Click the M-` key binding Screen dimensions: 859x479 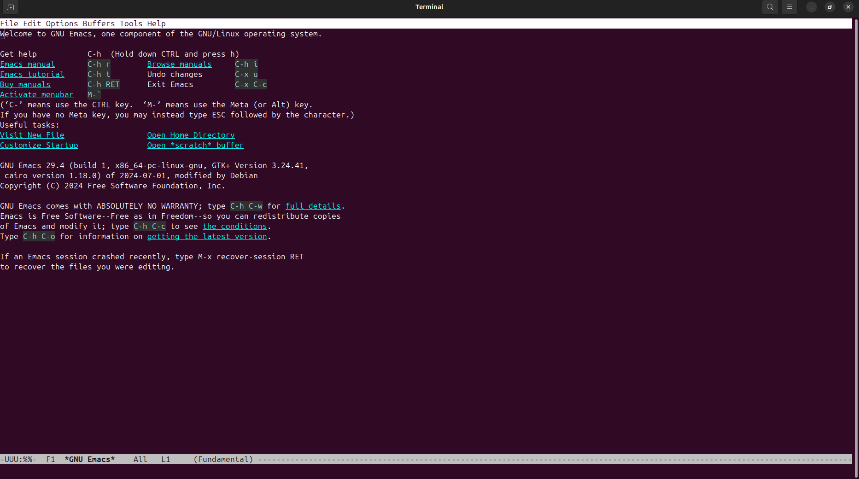(94, 94)
